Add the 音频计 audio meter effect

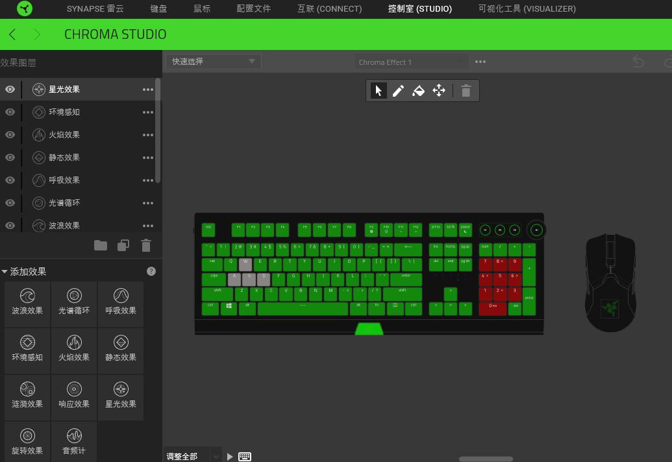click(74, 442)
